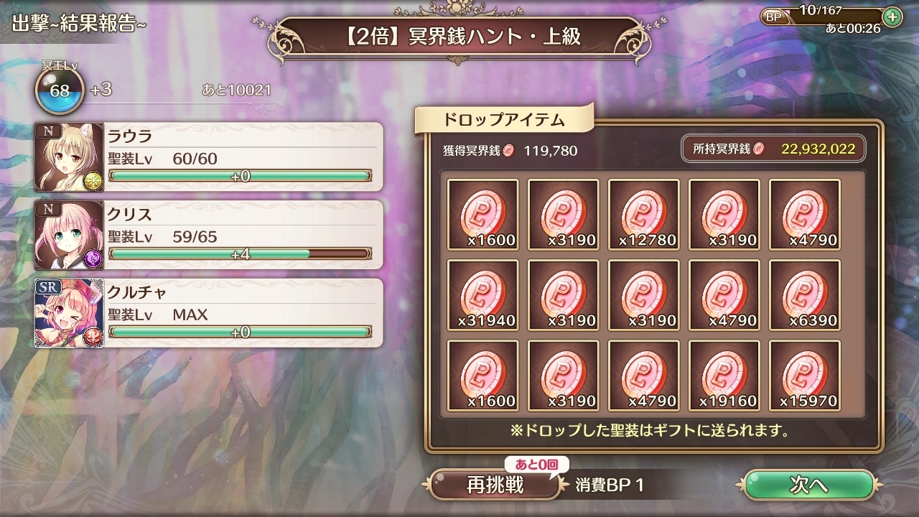Select the x19160 coin drop item

(724, 376)
